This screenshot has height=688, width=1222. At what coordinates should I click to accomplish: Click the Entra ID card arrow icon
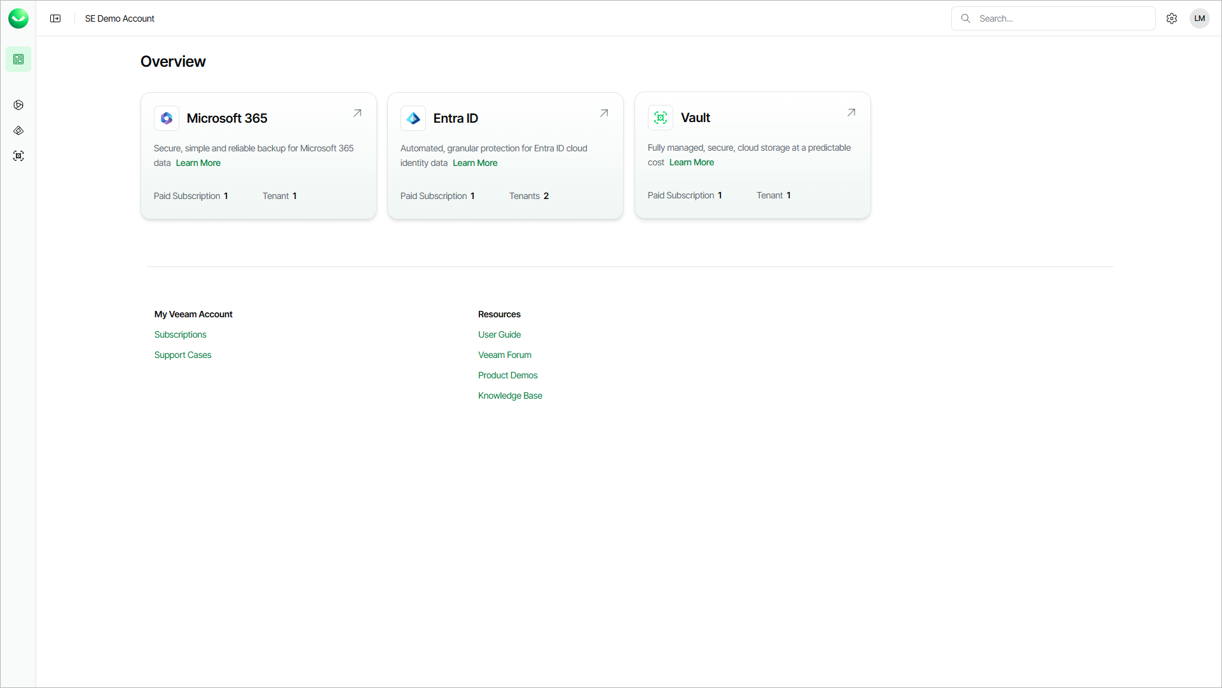[604, 113]
